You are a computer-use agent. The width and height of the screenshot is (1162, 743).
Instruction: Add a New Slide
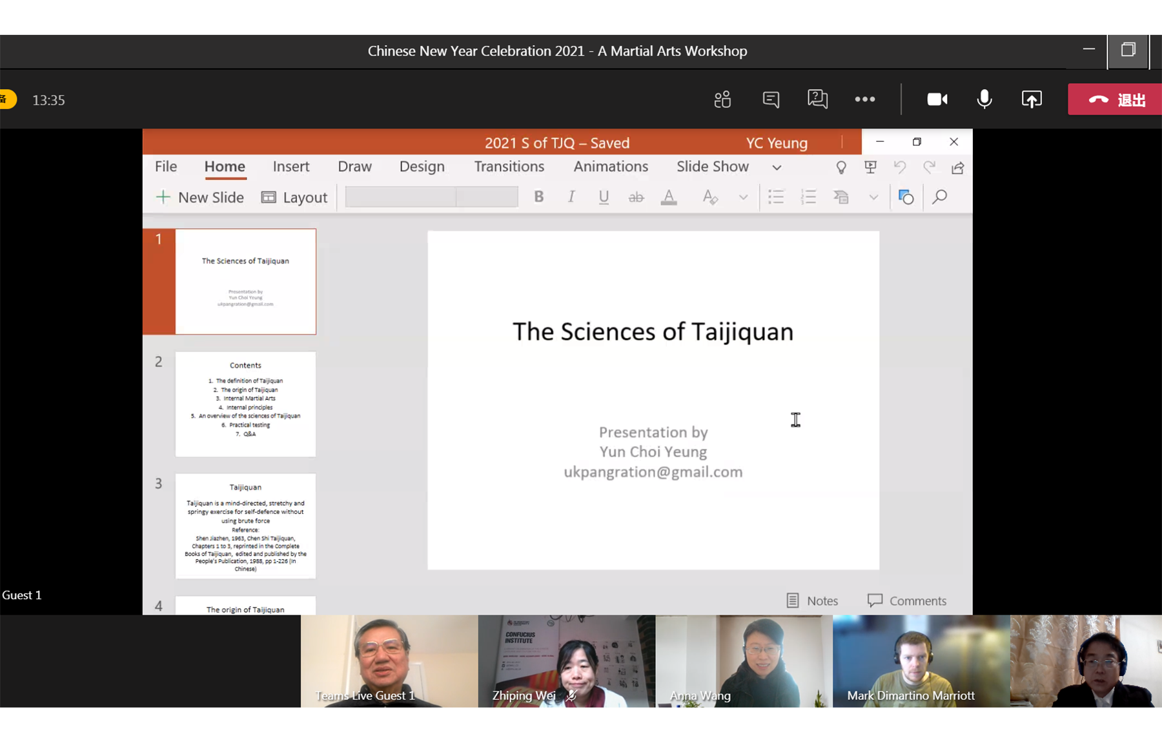pos(200,197)
